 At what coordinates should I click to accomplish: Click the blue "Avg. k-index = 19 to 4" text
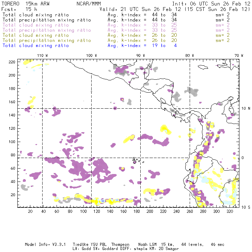coord(142,46)
